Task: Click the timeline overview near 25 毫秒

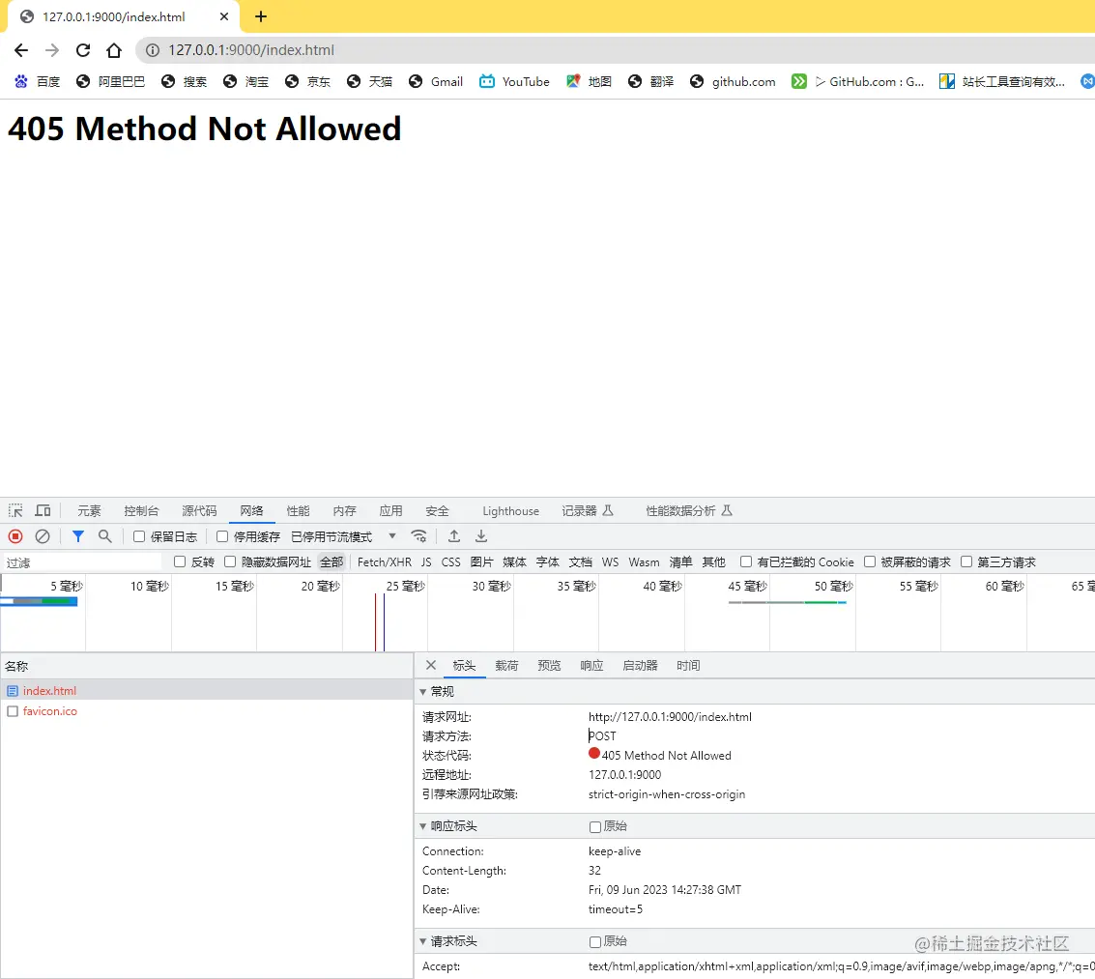Action: 405,586
